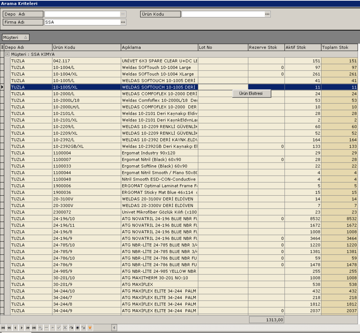The image size is (360, 333).
Task: Click the goto bookmark asterisk icon
Action: (84, 328)
